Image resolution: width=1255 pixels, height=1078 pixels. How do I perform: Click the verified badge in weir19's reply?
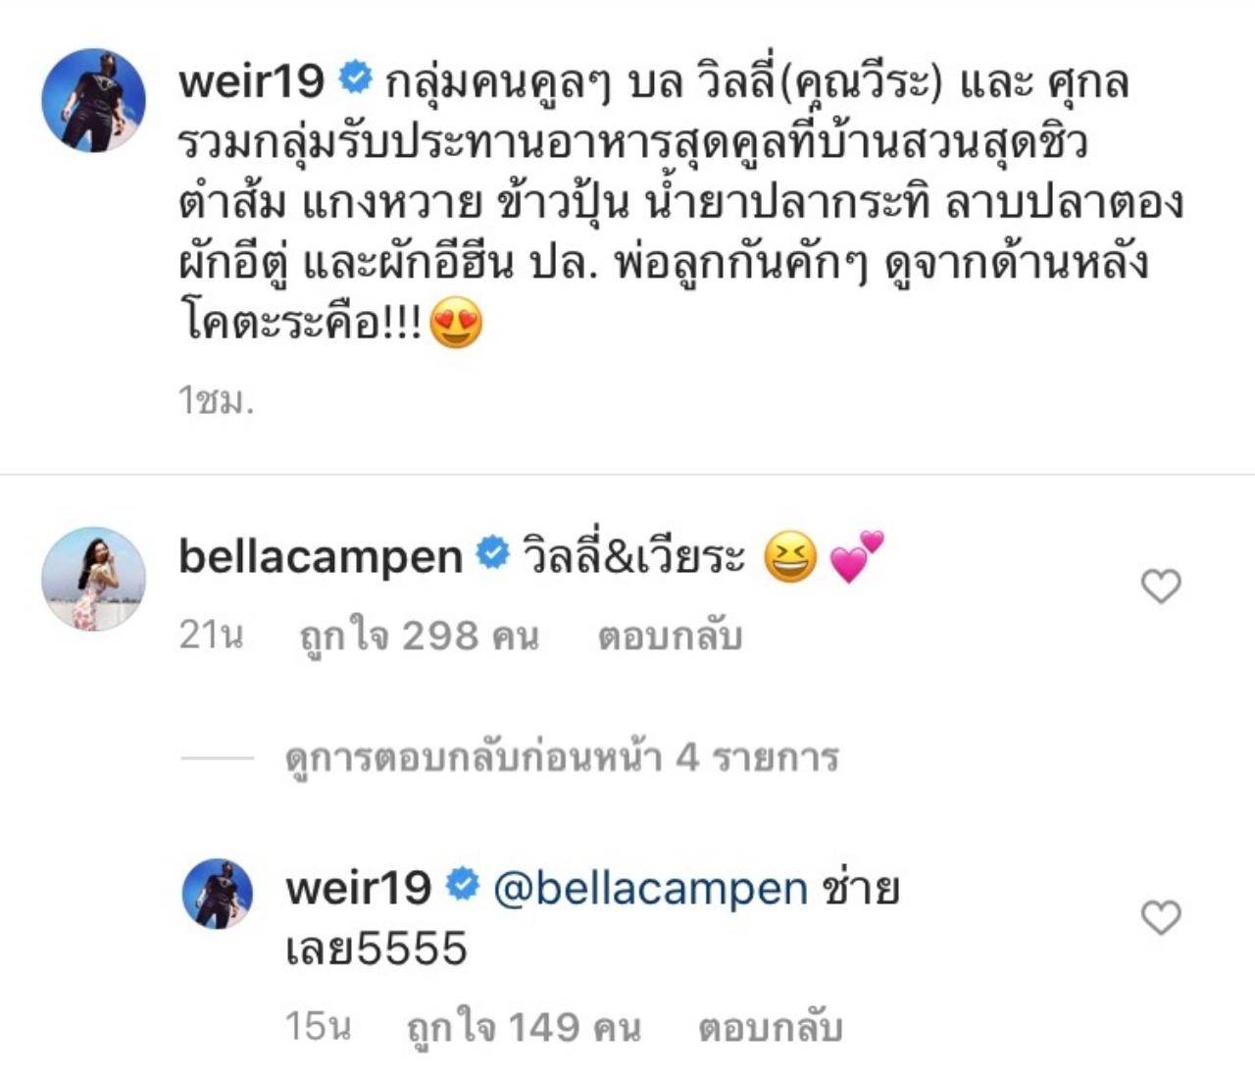462,886
